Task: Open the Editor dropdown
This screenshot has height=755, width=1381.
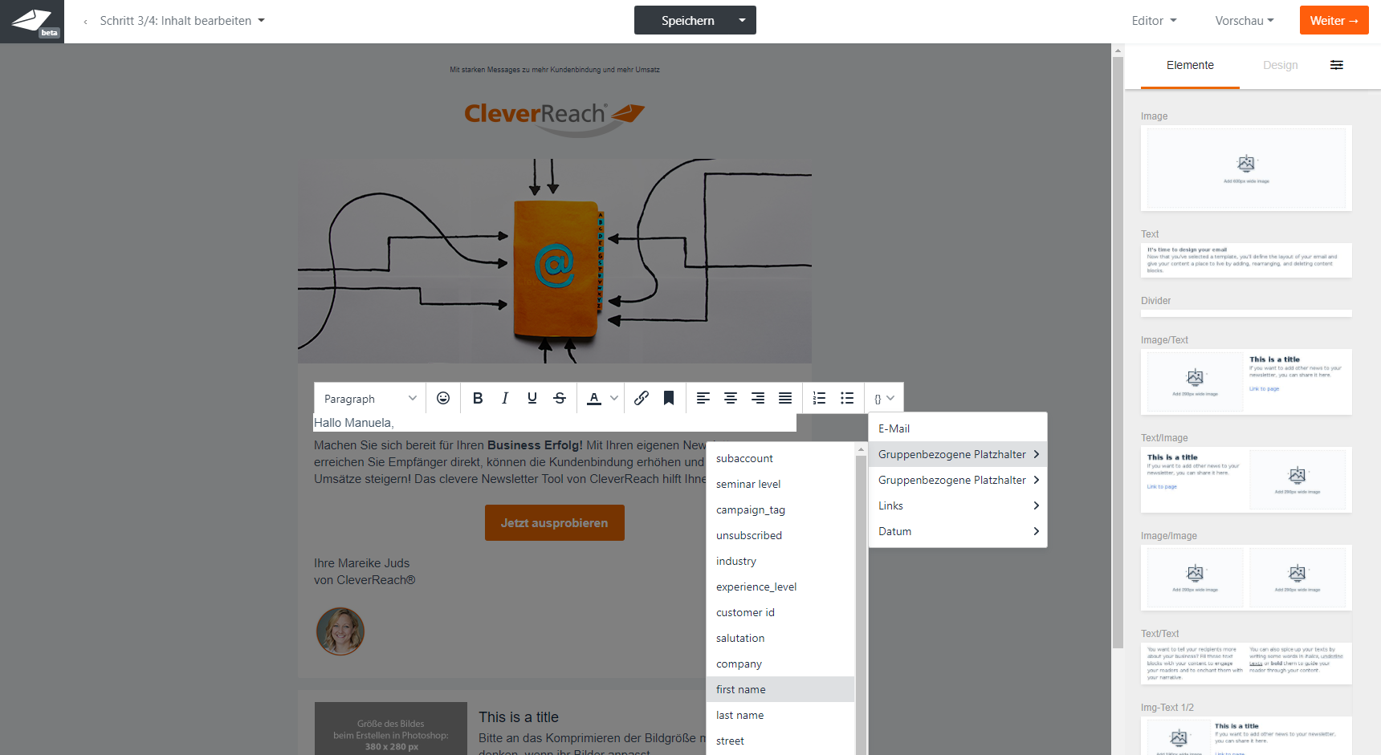Action: [x=1154, y=21]
